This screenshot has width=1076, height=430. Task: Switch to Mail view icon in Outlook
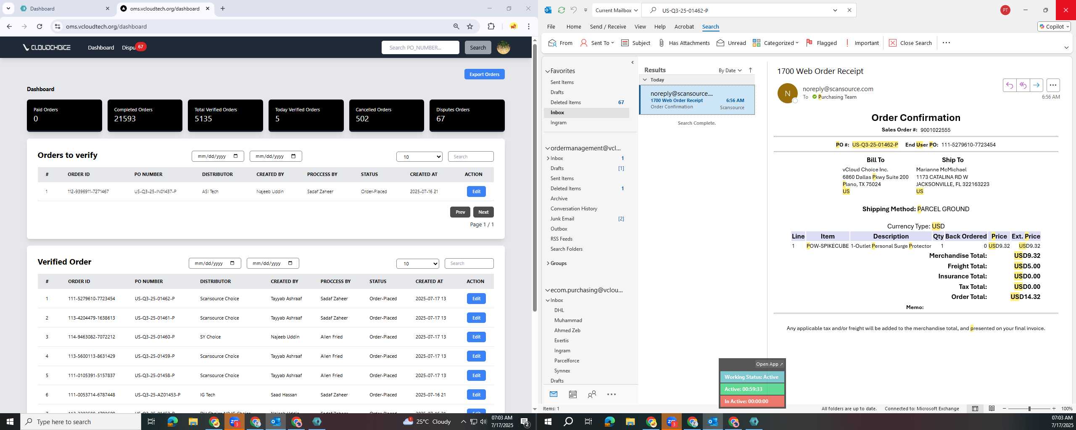pos(554,394)
